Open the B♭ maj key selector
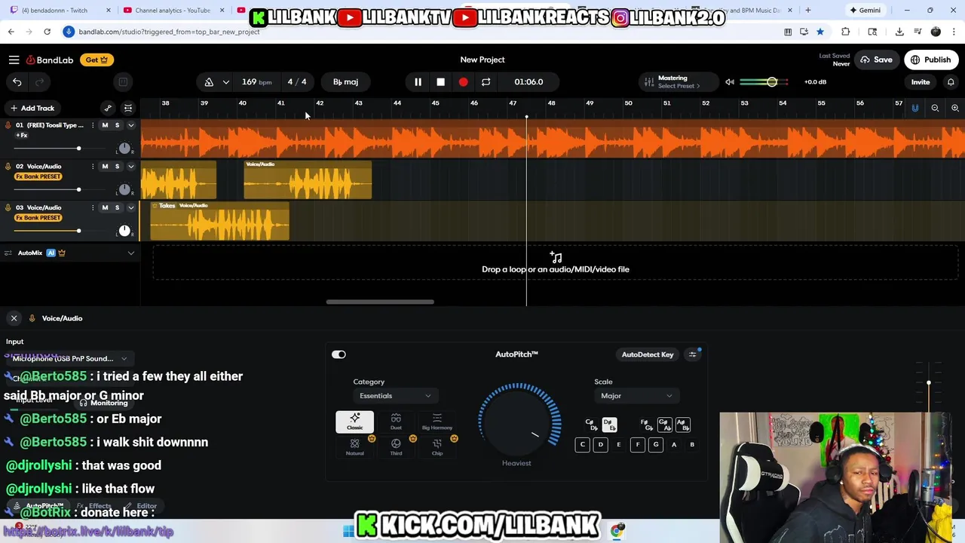Screen dimensions: 965x543 point(345,81)
